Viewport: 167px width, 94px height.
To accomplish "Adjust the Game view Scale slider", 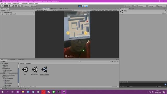I will (65, 10).
